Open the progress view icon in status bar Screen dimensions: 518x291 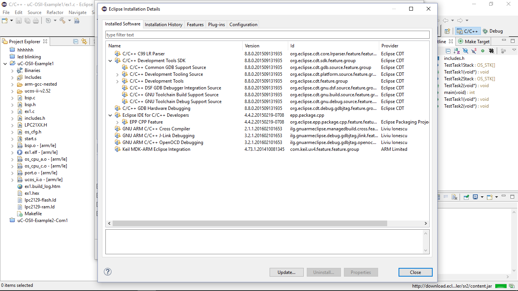(x=512, y=286)
